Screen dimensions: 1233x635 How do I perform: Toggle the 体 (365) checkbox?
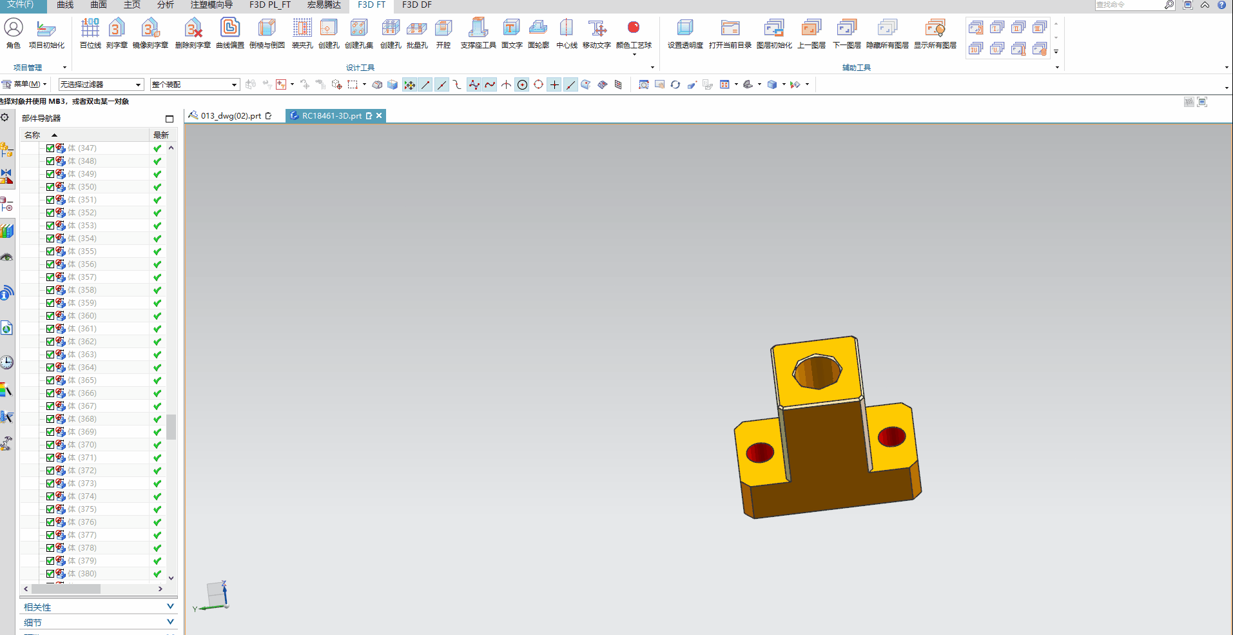[50, 380]
